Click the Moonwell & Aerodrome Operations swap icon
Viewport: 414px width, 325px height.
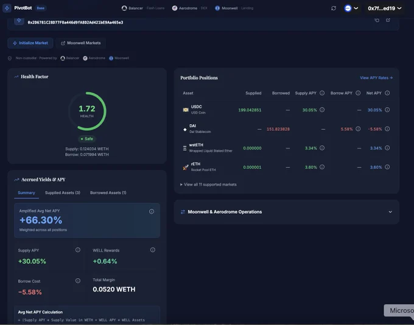[x=183, y=212]
